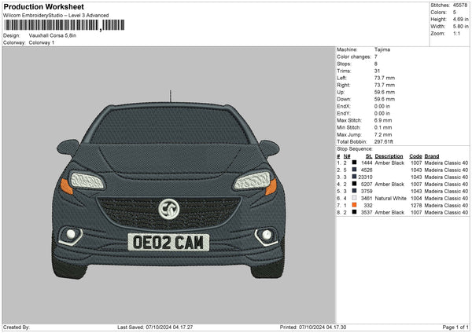Click the Left label in machine stats
The height and width of the screenshot is (333, 472).
point(341,78)
